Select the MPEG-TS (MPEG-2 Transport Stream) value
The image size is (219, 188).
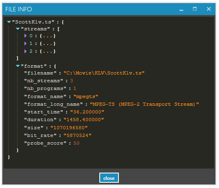click(x=144, y=104)
